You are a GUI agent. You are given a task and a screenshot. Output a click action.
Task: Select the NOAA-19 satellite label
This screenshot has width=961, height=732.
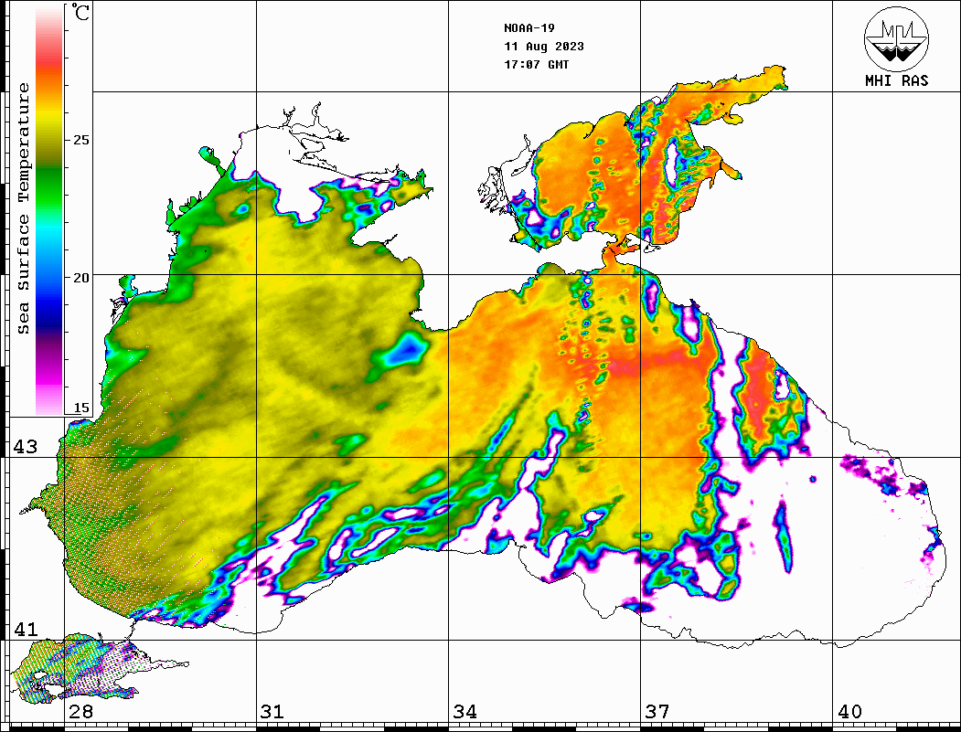tap(529, 28)
